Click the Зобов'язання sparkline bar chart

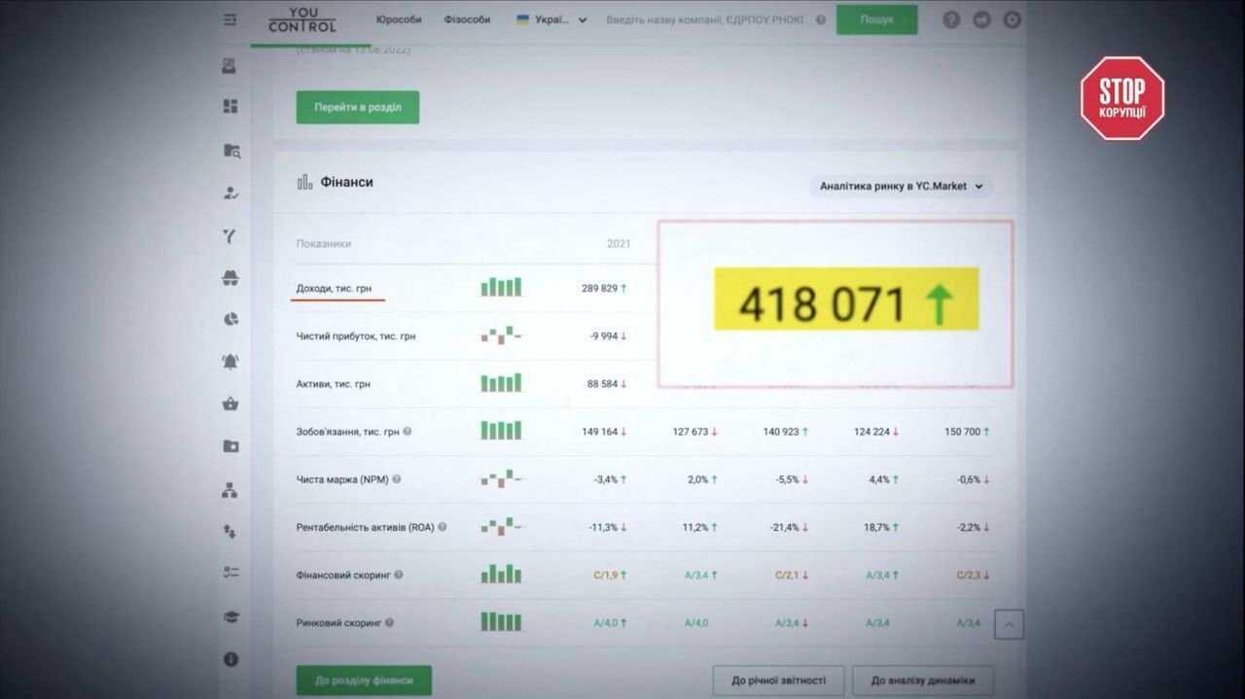pos(501,430)
